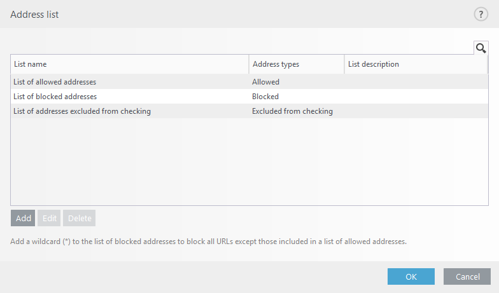Viewport: 499px width, 293px height.
Task: Click the greyed-out Edit button
Action: click(x=49, y=218)
